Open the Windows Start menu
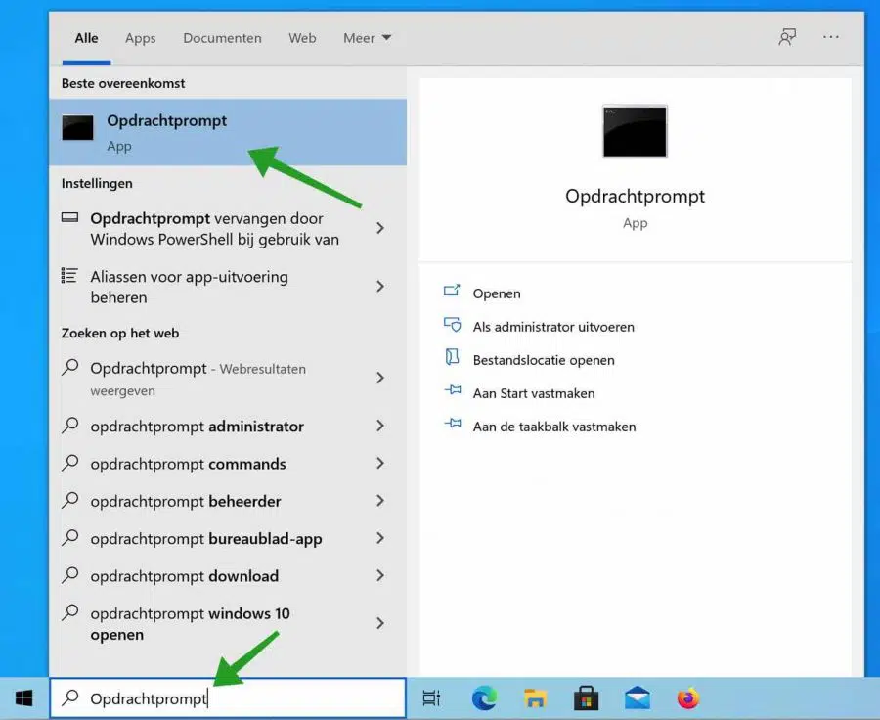Viewport: 880px width, 720px height. click(24, 698)
